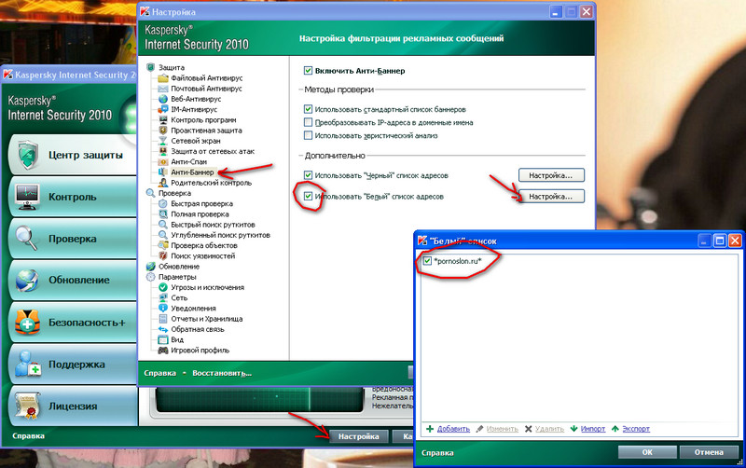Click the Уведомления info icon
The image size is (746, 468).
[x=163, y=309]
